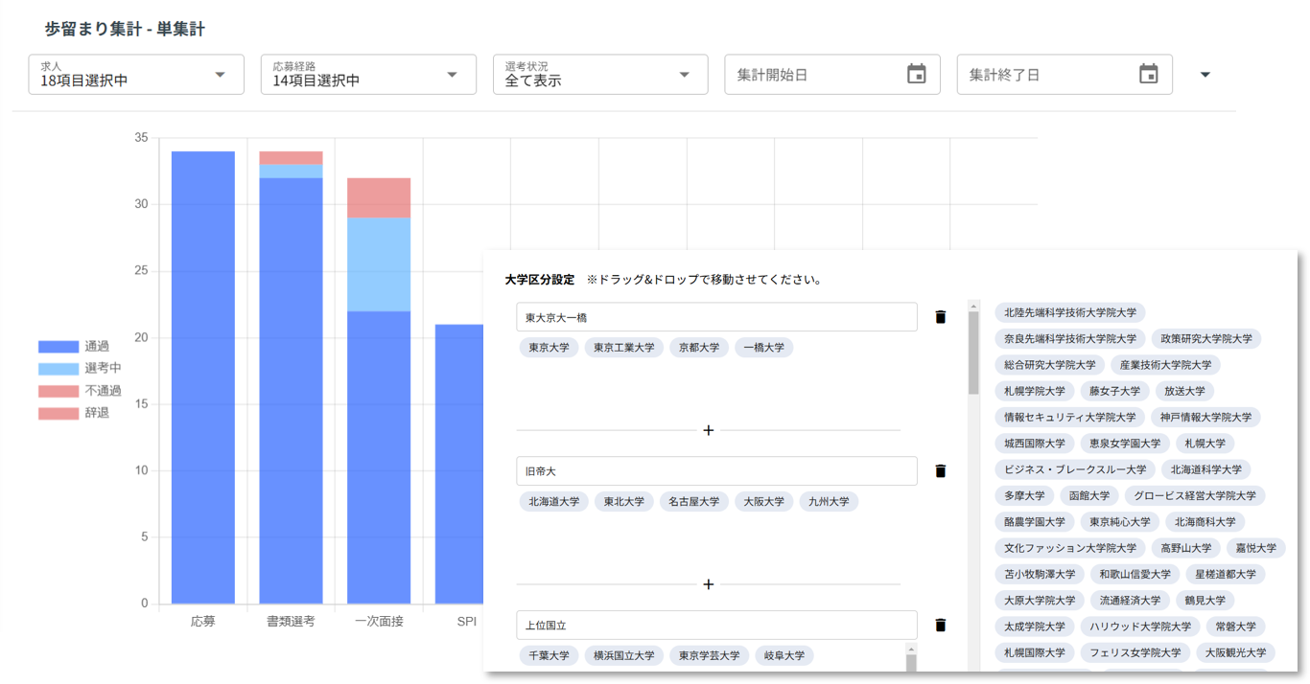Toggle the 不通過 legend entry
1310x684 pixels.
pyautogui.click(x=80, y=391)
